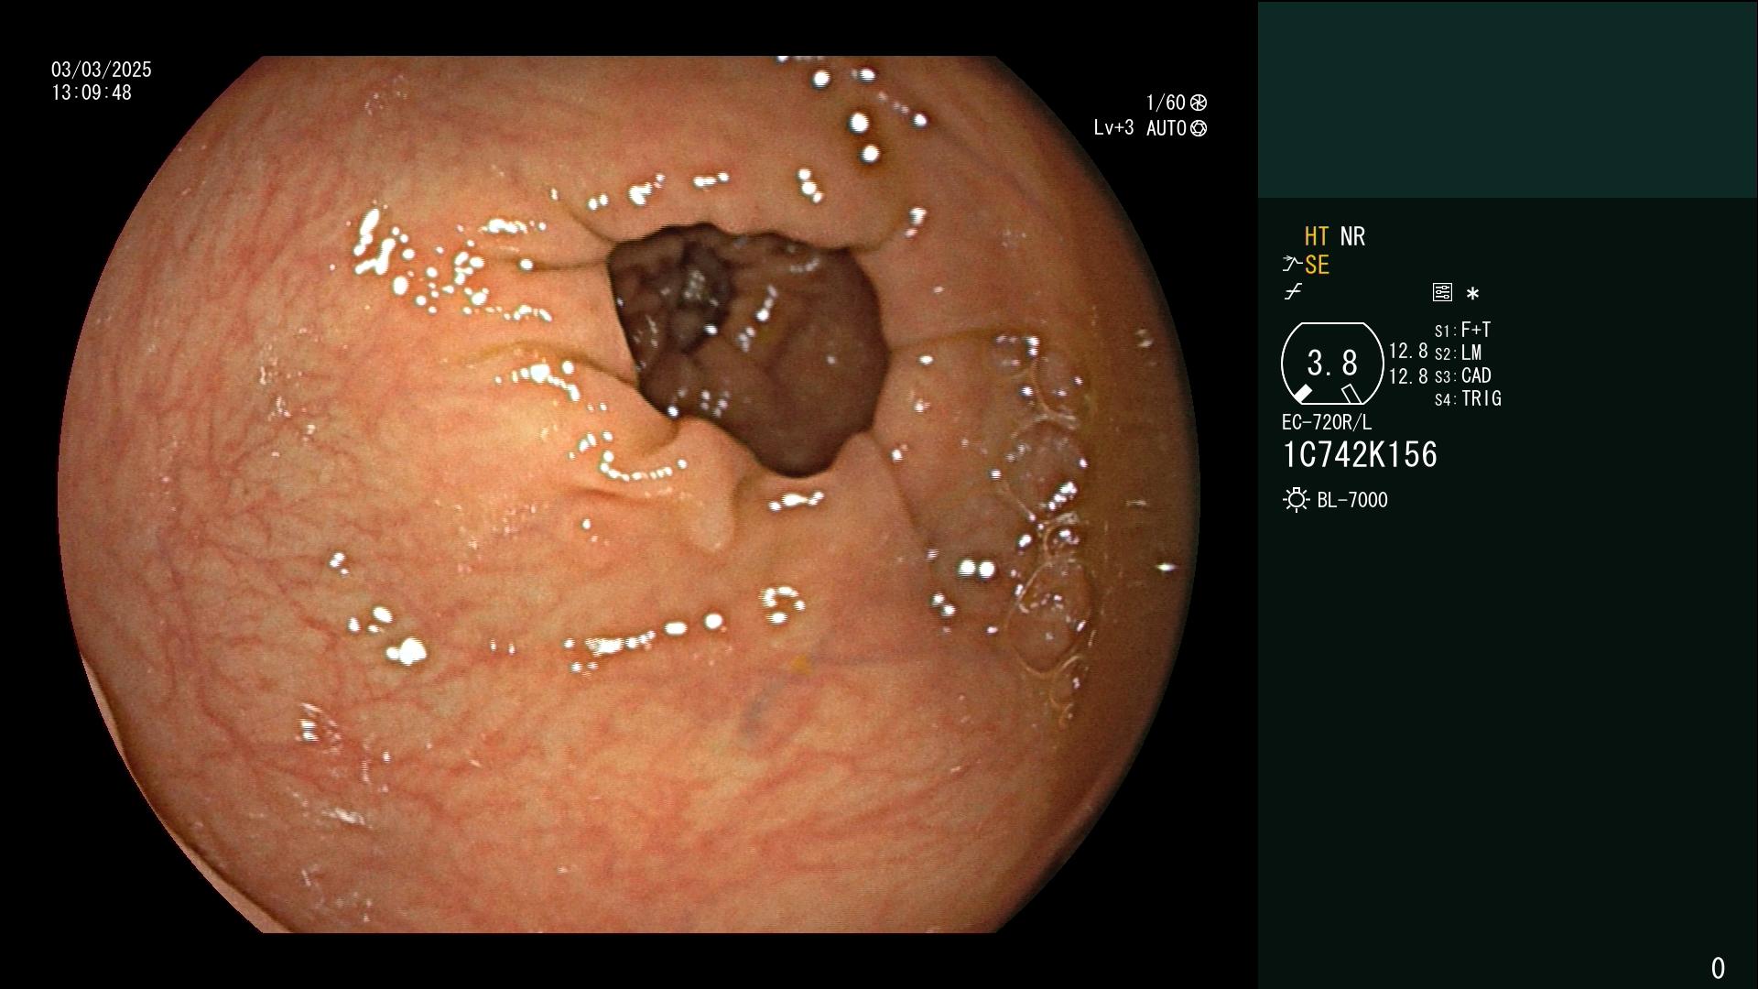Click the light source lamp icon
Viewport: 1758px width, 989px height.
(x=1296, y=500)
